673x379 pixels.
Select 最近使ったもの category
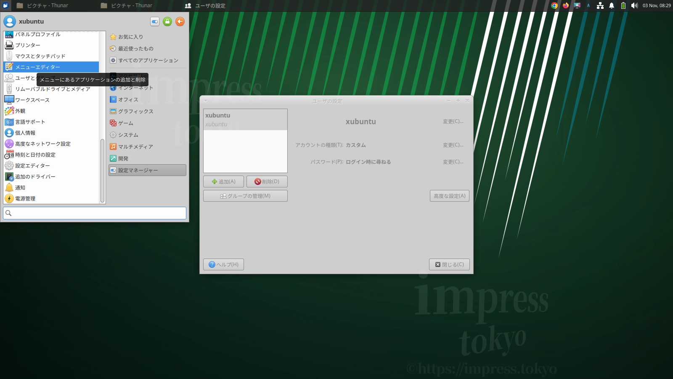point(147,48)
